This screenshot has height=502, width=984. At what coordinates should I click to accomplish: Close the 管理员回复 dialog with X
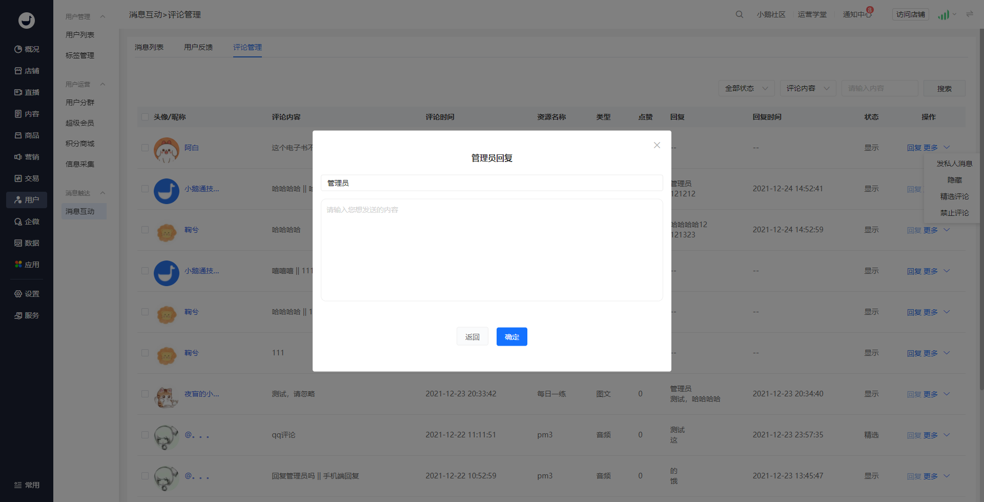657,145
